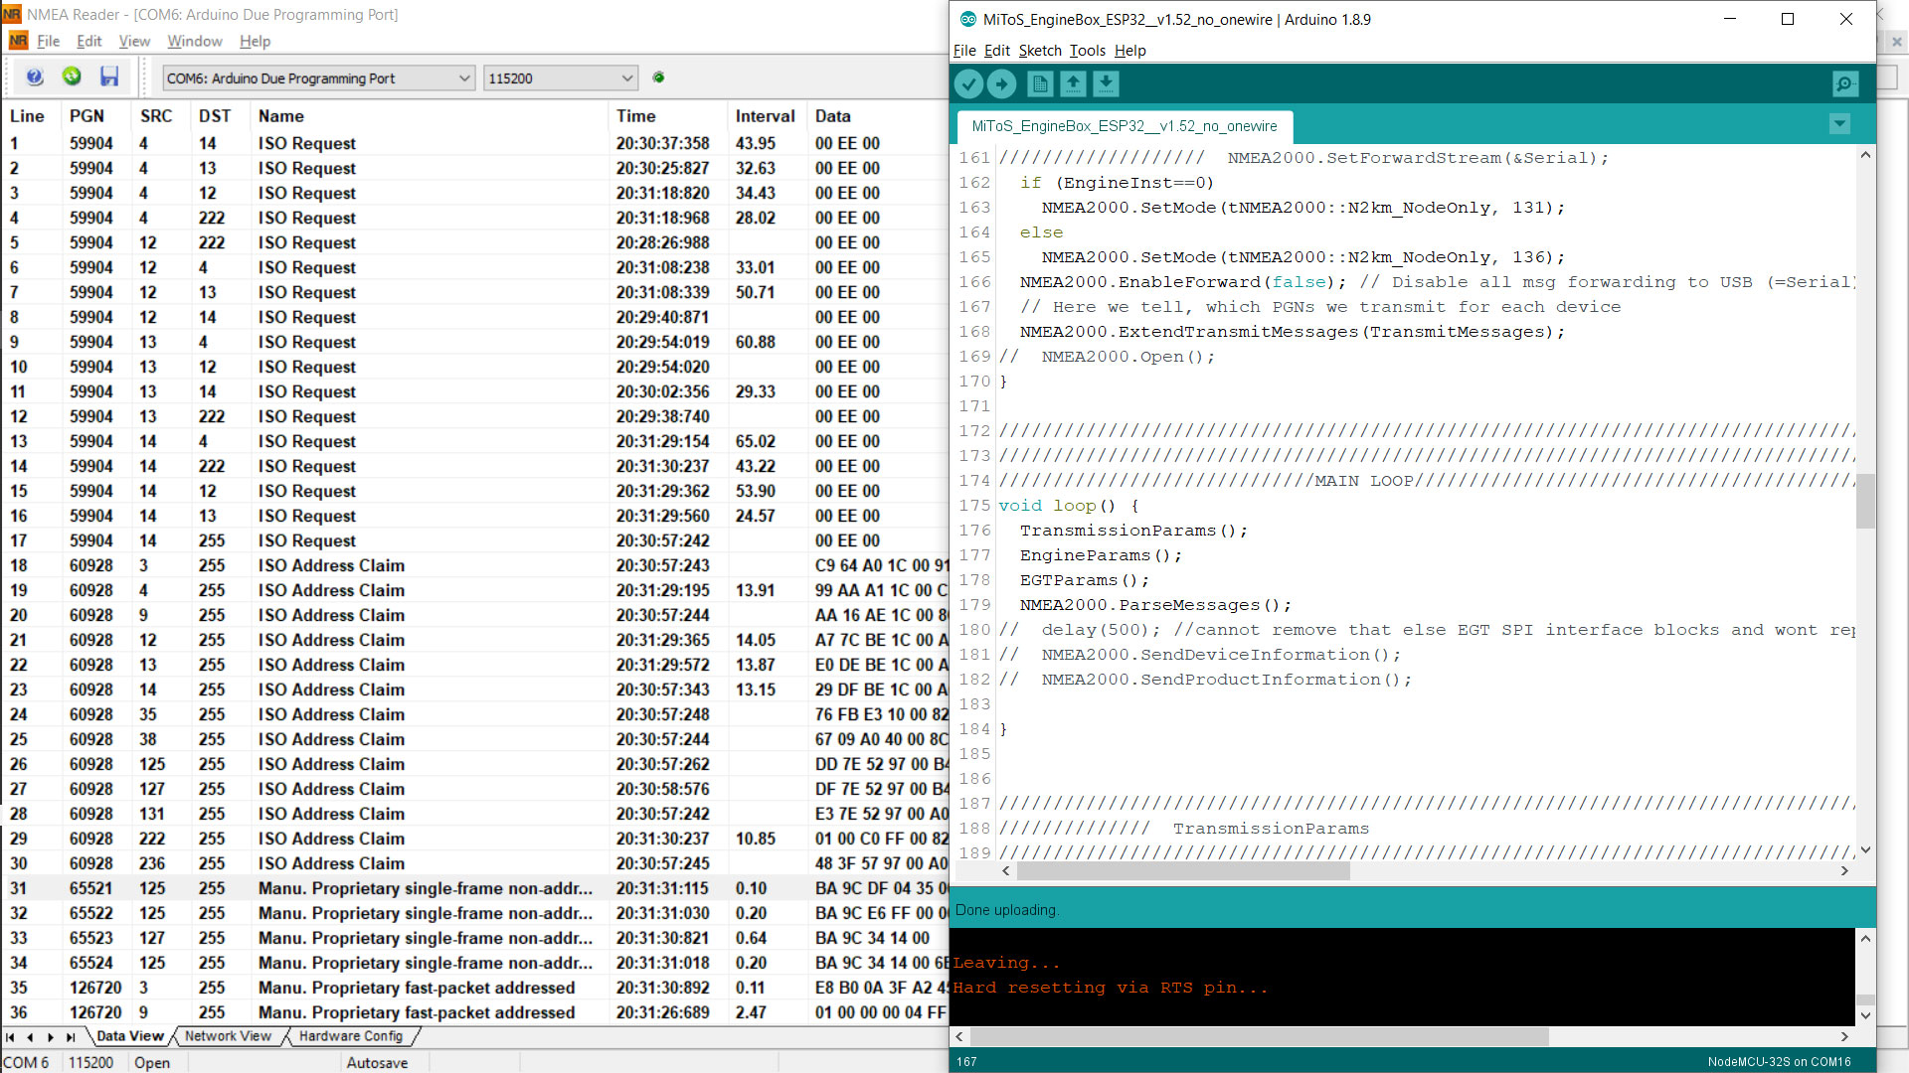Switch to the Network View tab

[228, 1036]
